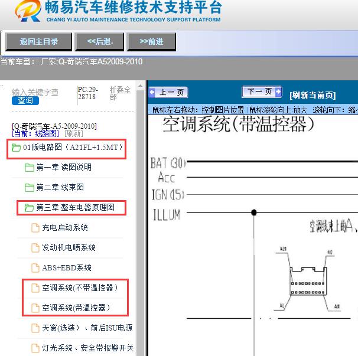This screenshot has height=356, width=358.
Task: Go forward using the >>前进 button
Action: [151, 42]
